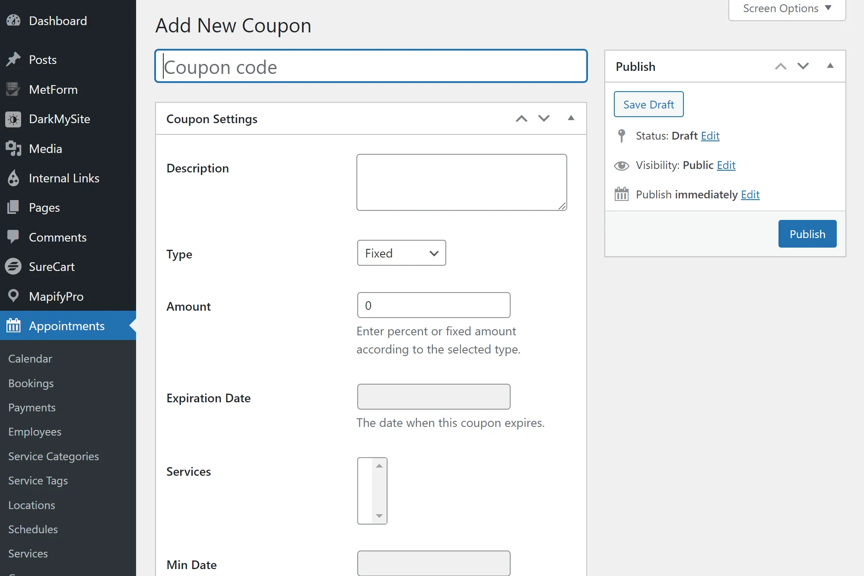
Task: Open Comments via the speech bubble icon
Action: click(13, 237)
